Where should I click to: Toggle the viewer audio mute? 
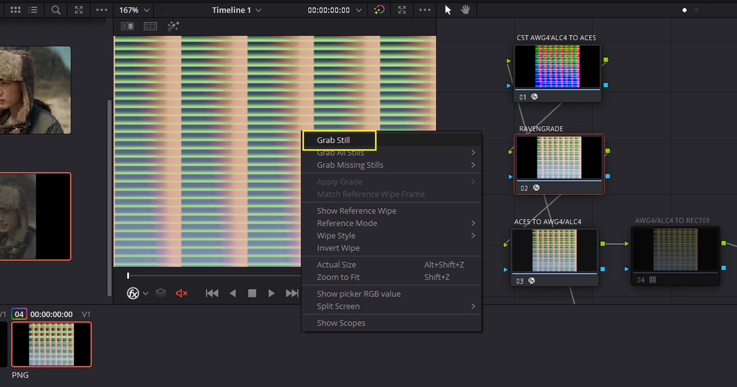[182, 293]
